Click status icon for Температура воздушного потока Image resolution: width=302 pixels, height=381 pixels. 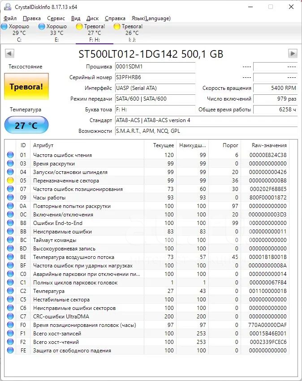pyautogui.click(x=10, y=257)
